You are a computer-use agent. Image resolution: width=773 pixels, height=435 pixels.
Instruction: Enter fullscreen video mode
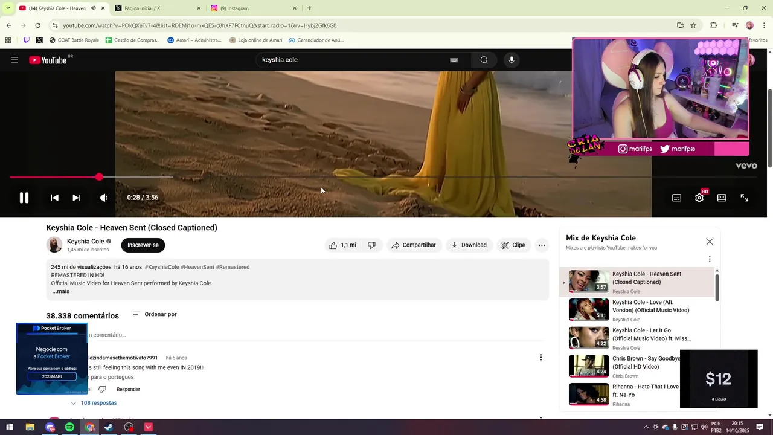(745, 198)
